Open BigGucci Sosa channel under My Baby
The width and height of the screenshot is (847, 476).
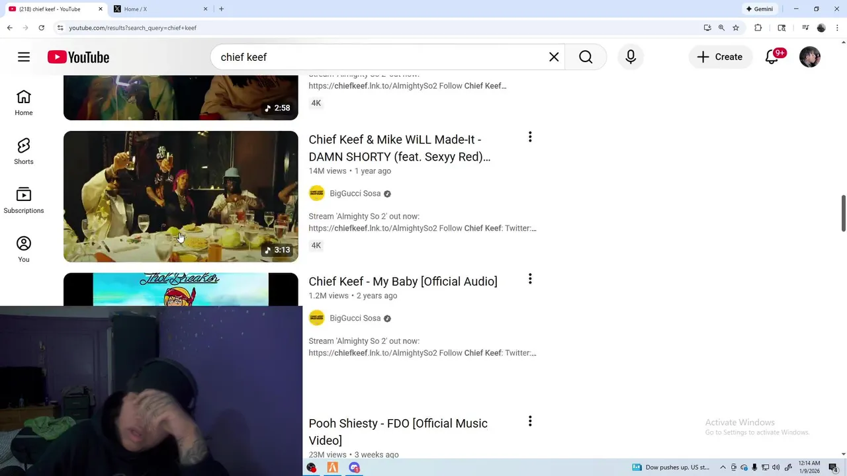coord(355,319)
